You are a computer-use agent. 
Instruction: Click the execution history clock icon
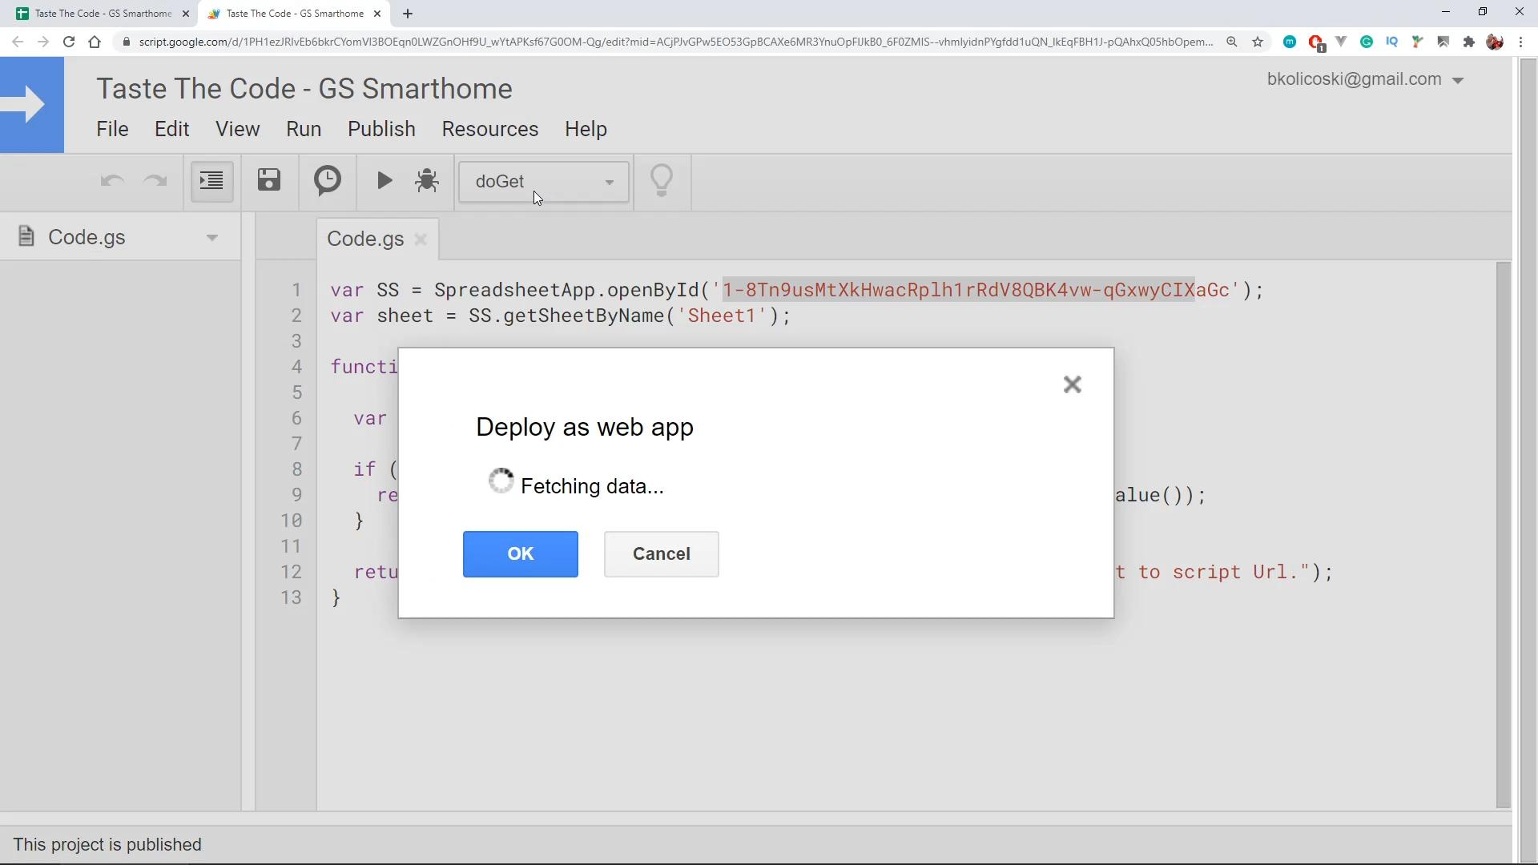[328, 180]
